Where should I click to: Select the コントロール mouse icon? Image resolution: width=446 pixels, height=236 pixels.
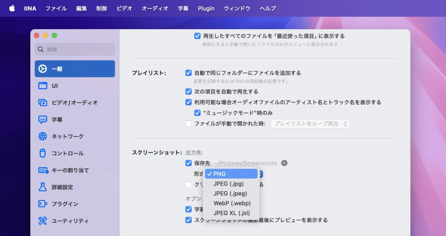[43, 153]
